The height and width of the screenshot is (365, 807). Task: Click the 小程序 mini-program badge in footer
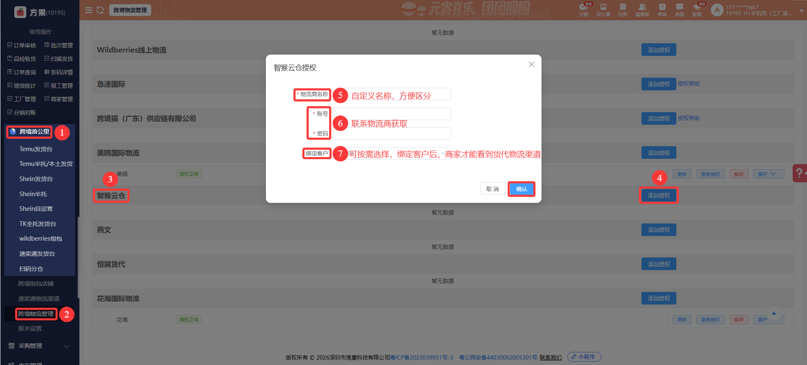coord(584,357)
